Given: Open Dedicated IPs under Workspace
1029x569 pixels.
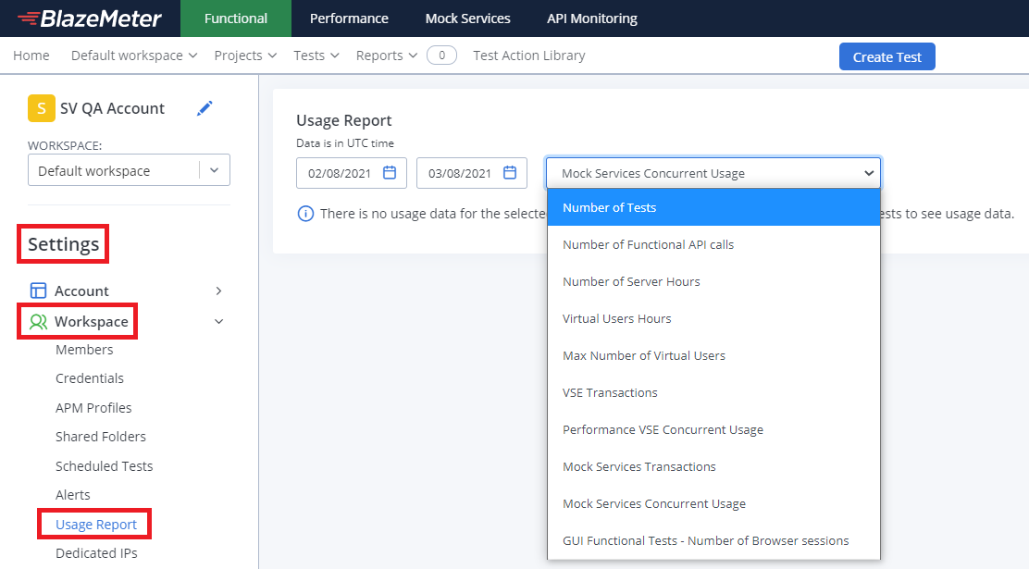Looking at the screenshot, I should click(96, 553).
